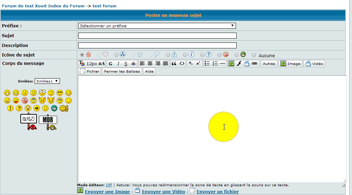The image size is (352, 195).
Task: Select the info topic icon radio
Action: (x=185, y=55)
